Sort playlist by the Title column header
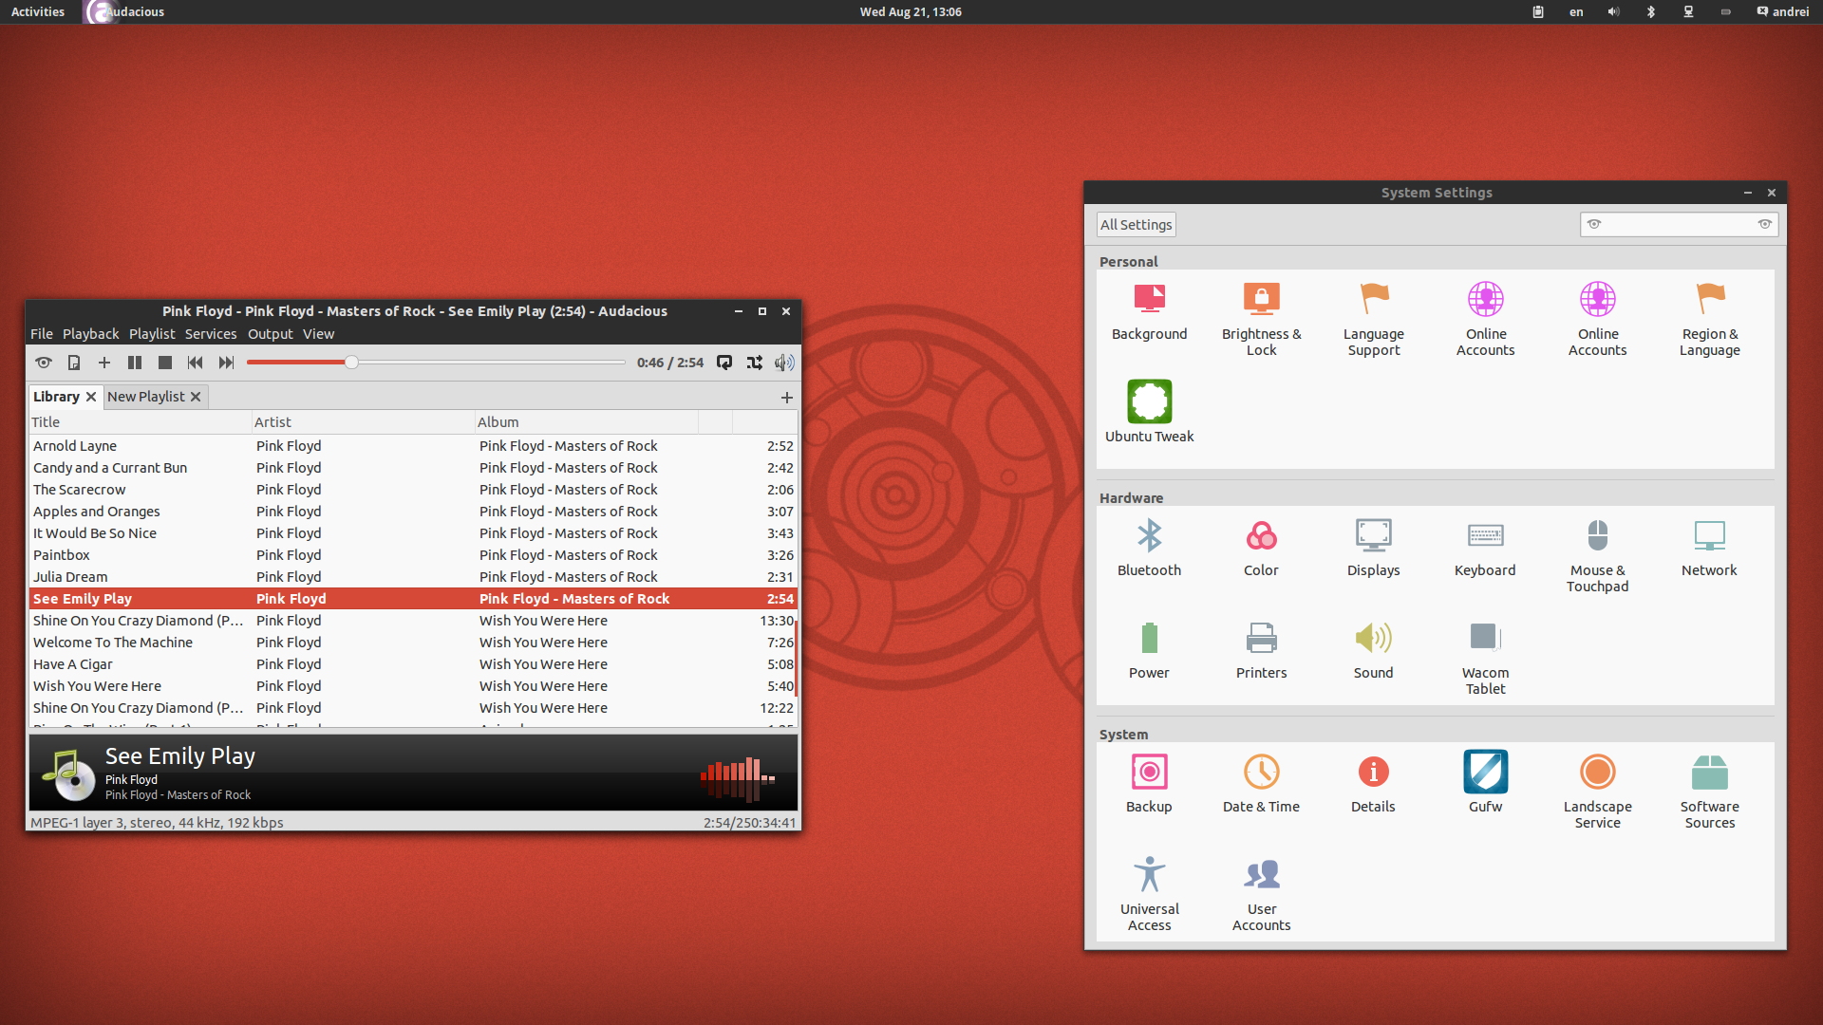This screenshot has height=1025, width=1823. pos(140,422)
